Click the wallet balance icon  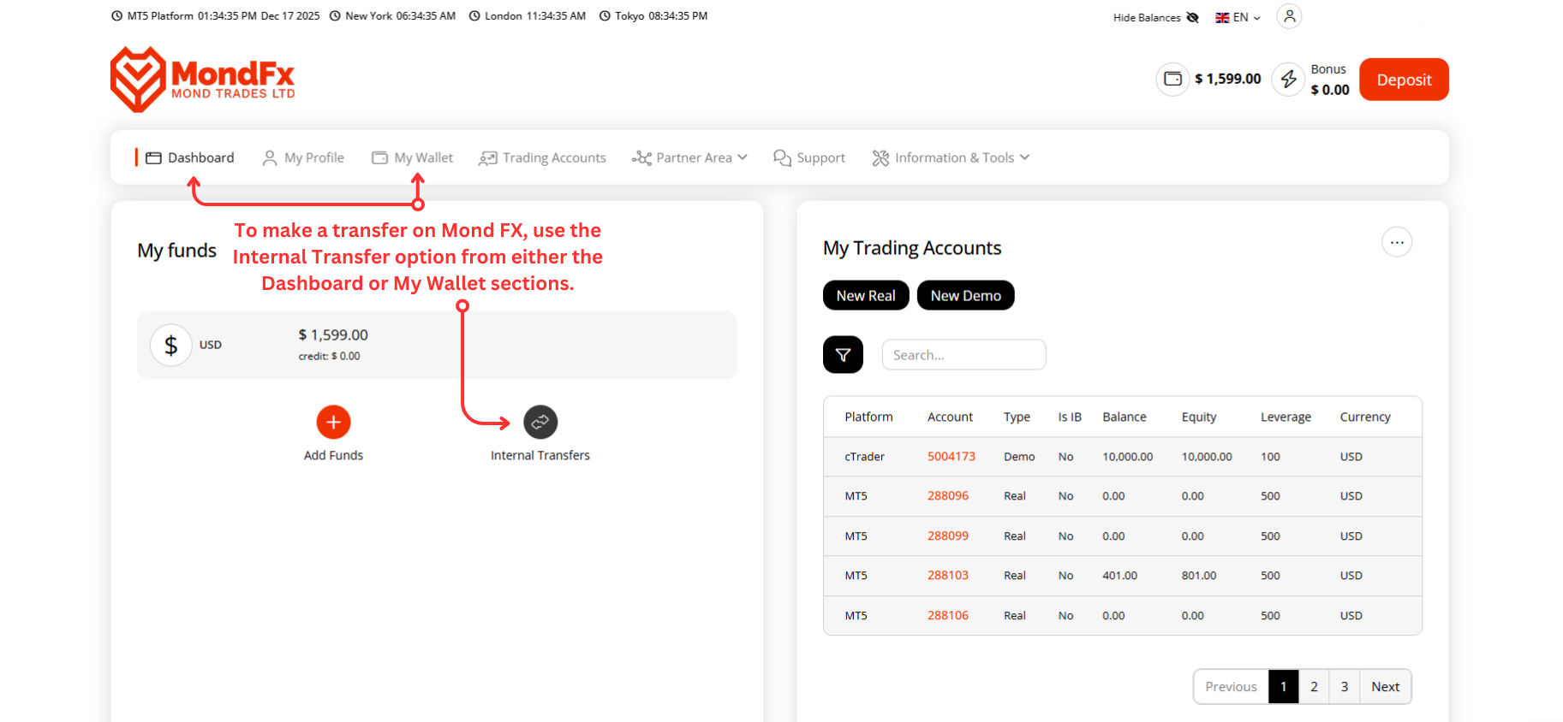pyautogui.click(x=1172, y=79)
